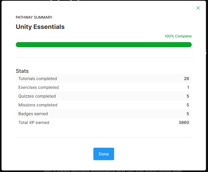Click the Tutorials completed count of 26
The width and height of the screenshot is (208, 172).
click(187, 79)
